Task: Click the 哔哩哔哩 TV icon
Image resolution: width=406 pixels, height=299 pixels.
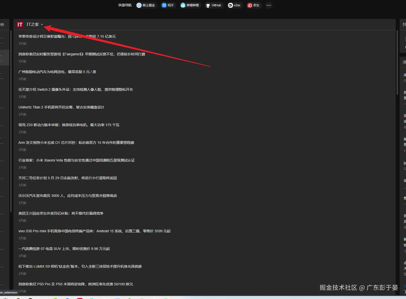Action: [x=183, y=5]
